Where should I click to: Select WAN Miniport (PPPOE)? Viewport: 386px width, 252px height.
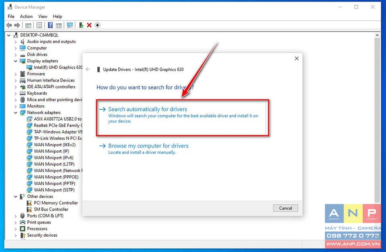click(x=56, y=177)
